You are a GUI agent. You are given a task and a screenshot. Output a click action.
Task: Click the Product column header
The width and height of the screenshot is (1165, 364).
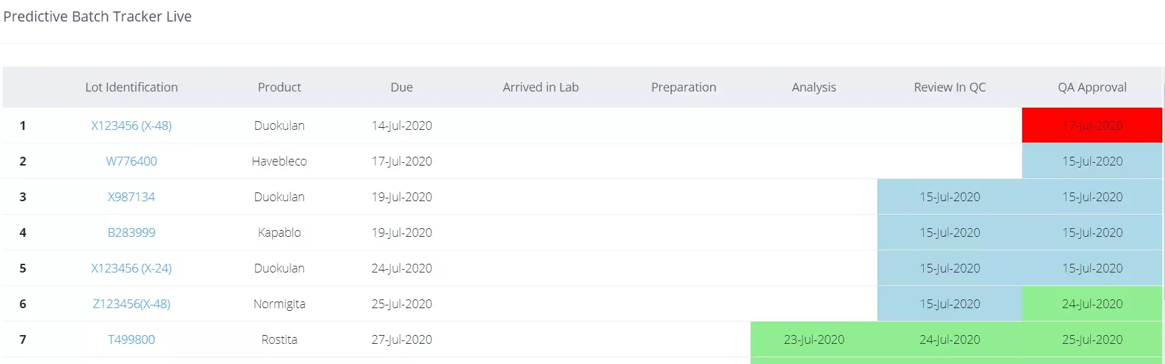pos(280,87)
